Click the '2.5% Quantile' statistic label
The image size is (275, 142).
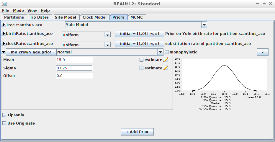[211, 97]
